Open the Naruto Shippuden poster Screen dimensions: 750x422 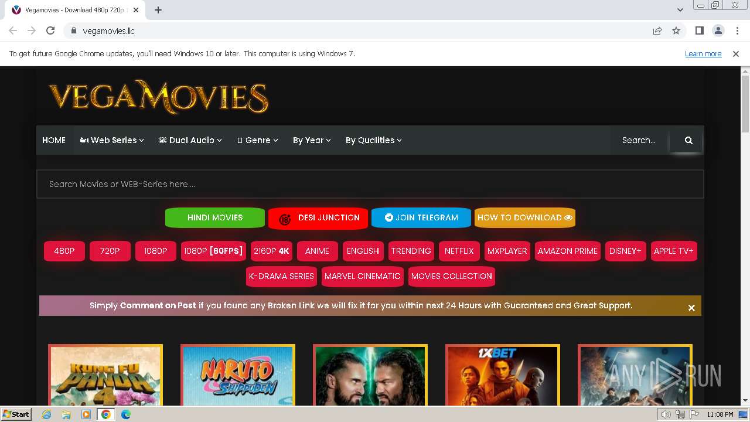pos(238,375)
